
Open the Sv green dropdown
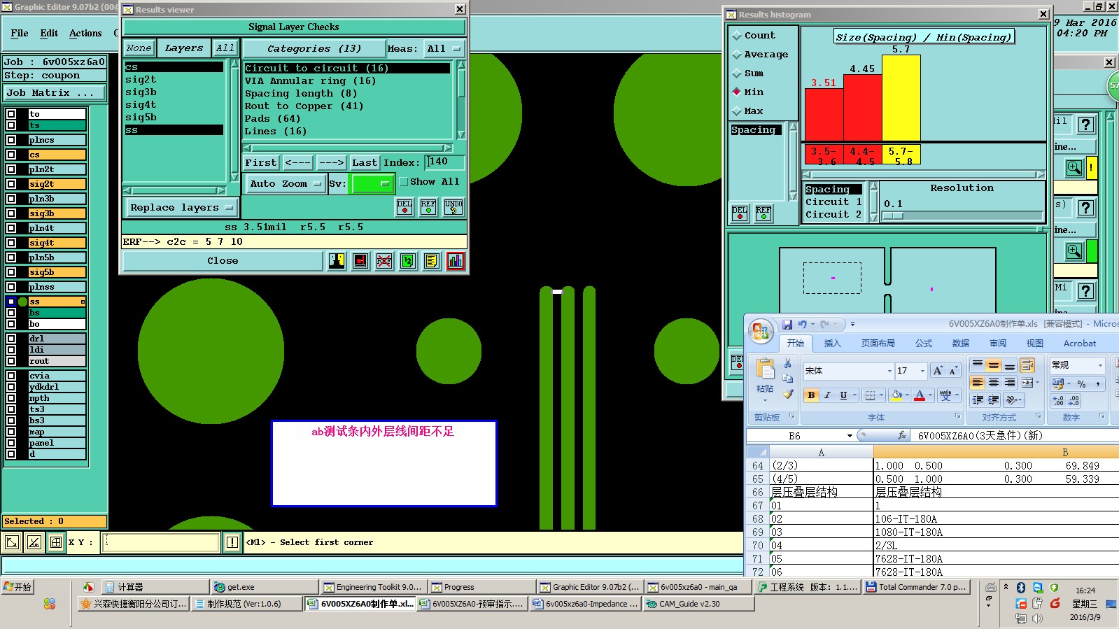(372, 184)
